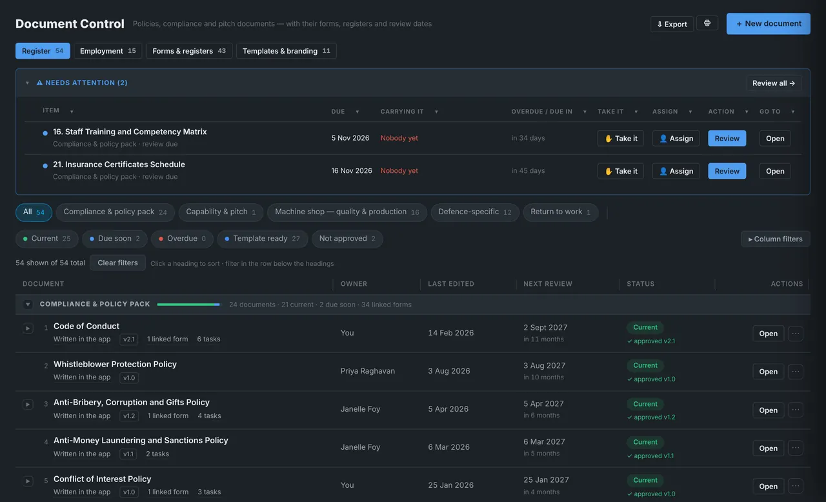Review the Staff Training and Competency Matrix
The image size is (826, 502).
coord(727,138)
